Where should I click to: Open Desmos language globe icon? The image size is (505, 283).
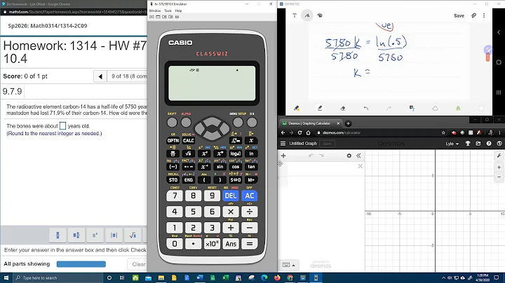(x=499, y=144)
